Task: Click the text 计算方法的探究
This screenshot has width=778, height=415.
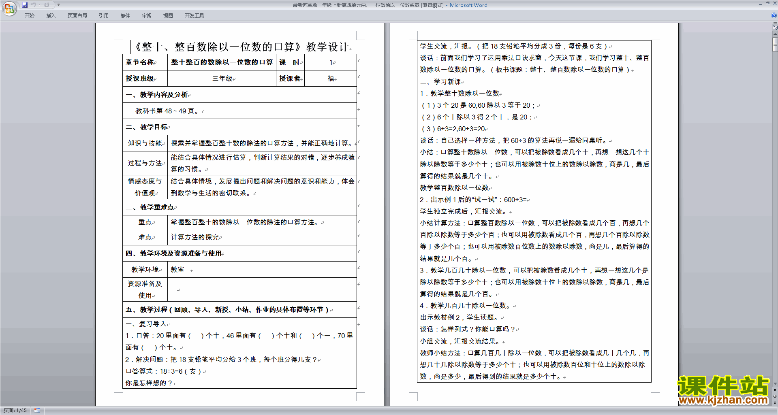Action: pyautogui.click(x=196, y=237)
